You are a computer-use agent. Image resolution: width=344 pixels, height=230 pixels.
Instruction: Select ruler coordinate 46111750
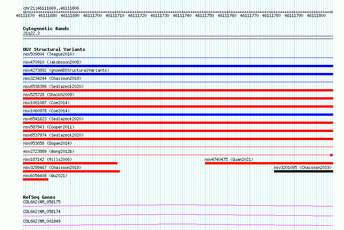[x=204, y=15]
